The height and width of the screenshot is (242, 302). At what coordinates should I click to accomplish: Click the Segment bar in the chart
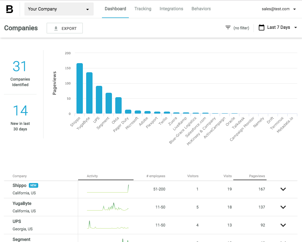coord(109,103)
